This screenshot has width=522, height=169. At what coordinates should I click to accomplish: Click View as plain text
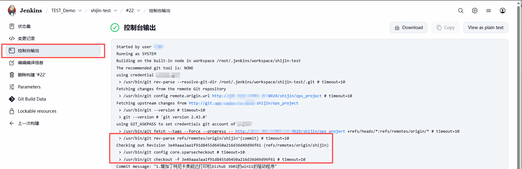pos(486,28)
